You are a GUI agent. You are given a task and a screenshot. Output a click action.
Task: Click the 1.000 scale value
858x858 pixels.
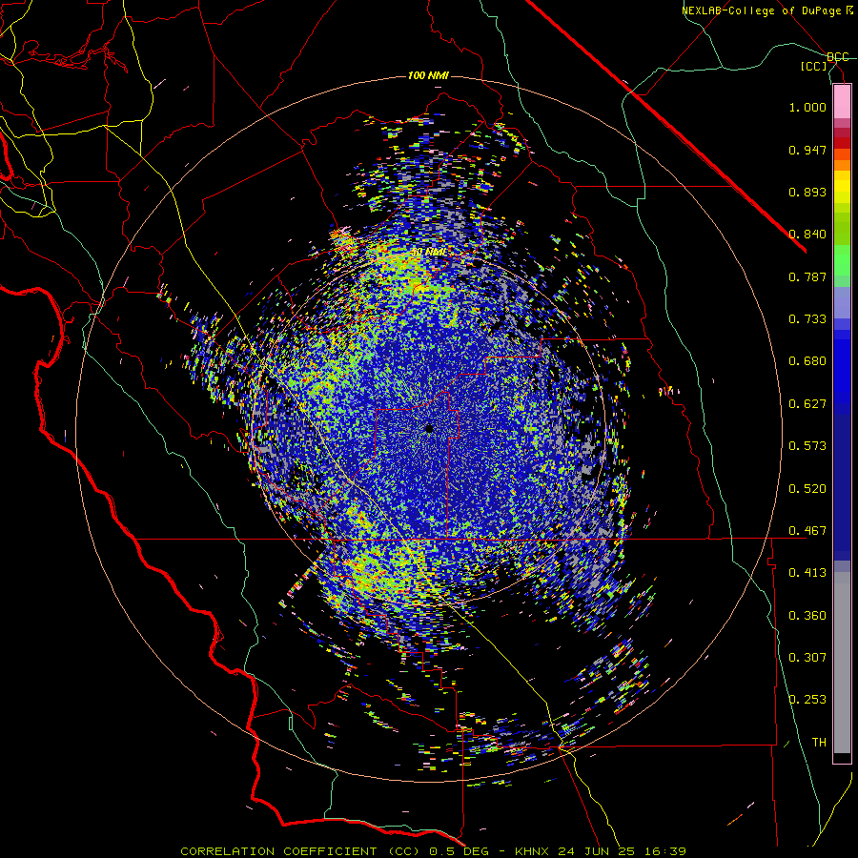(x=807, y=107)
